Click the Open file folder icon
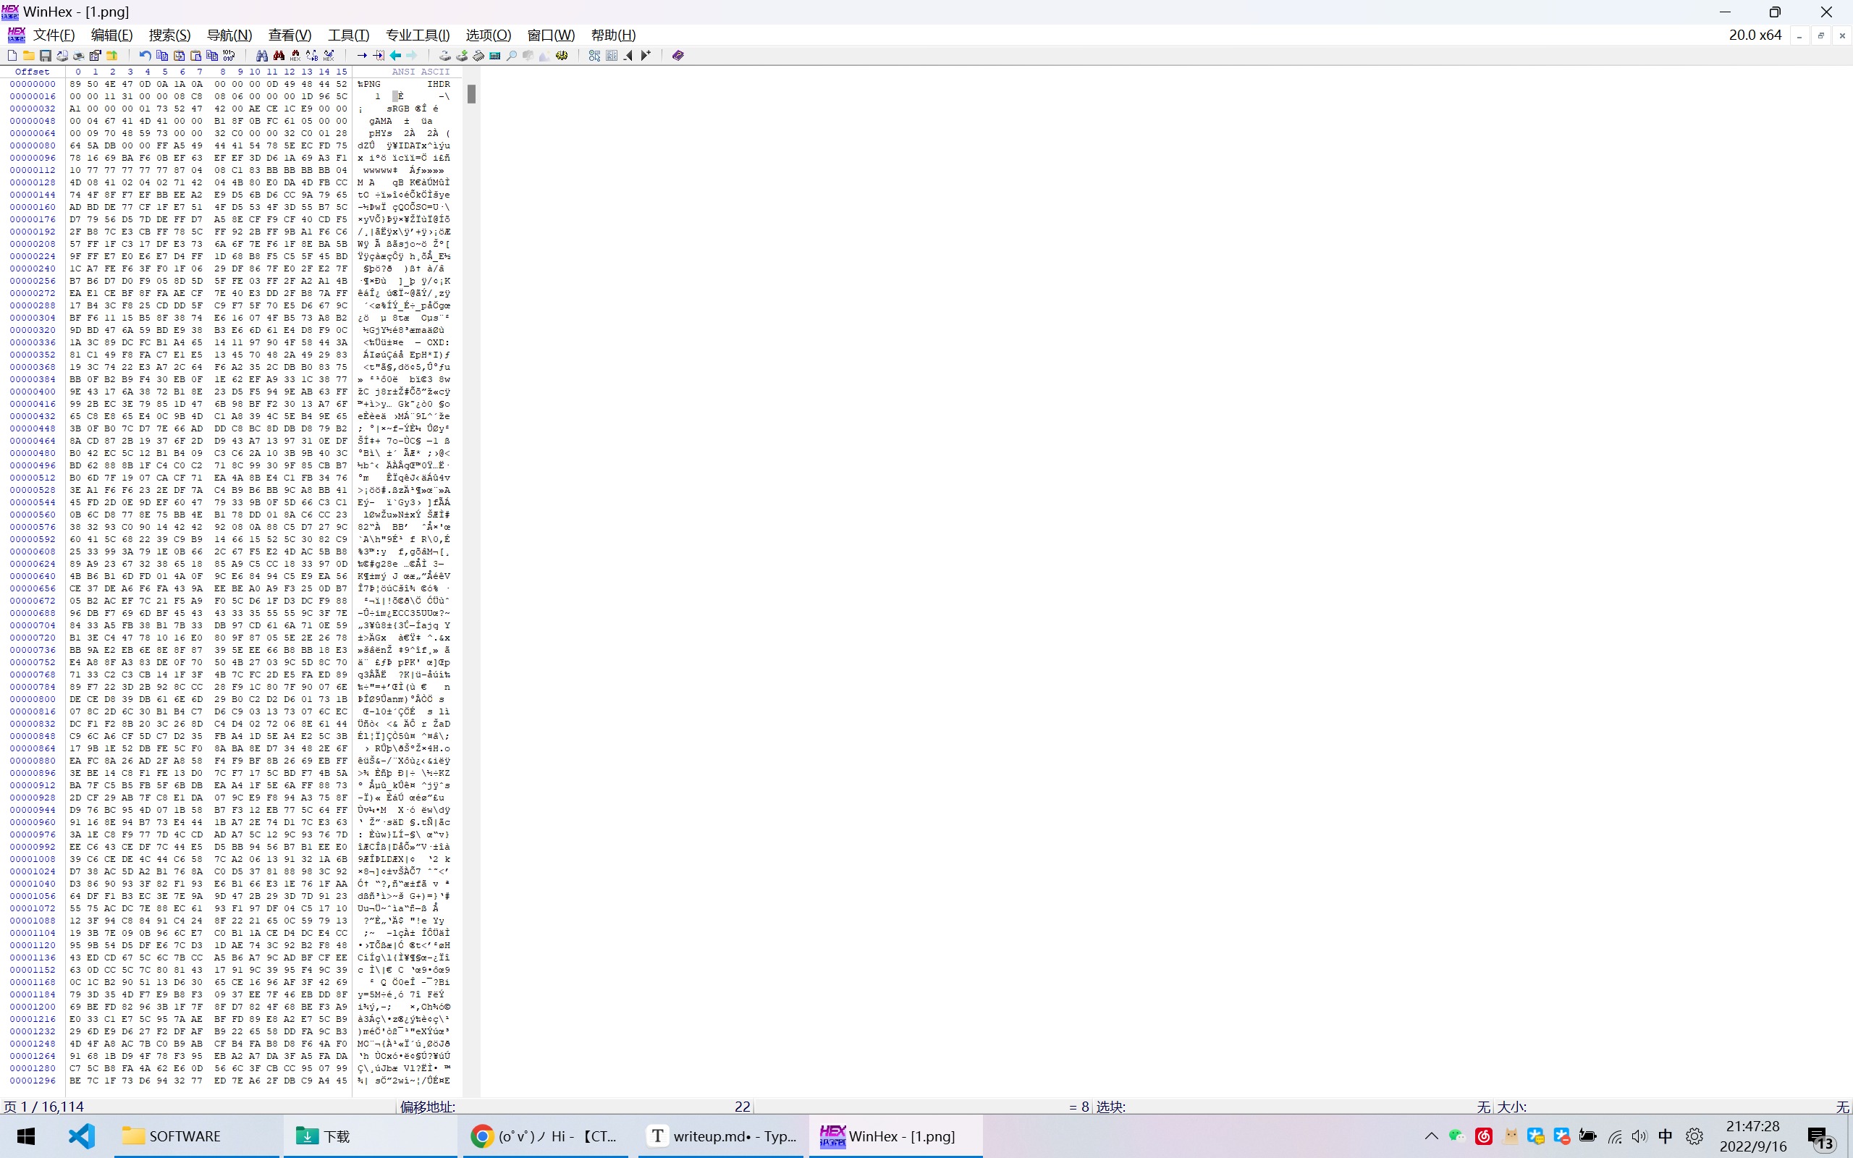 click(28, 55)
